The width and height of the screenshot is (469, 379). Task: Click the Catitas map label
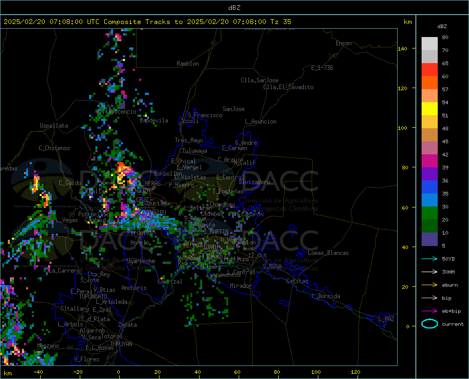pos(297,281)
